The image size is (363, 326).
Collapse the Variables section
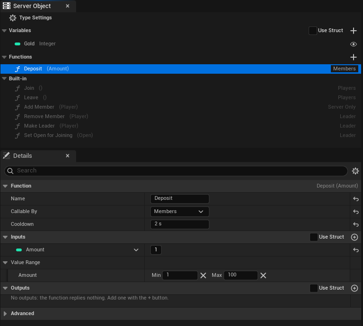point(4,31)
